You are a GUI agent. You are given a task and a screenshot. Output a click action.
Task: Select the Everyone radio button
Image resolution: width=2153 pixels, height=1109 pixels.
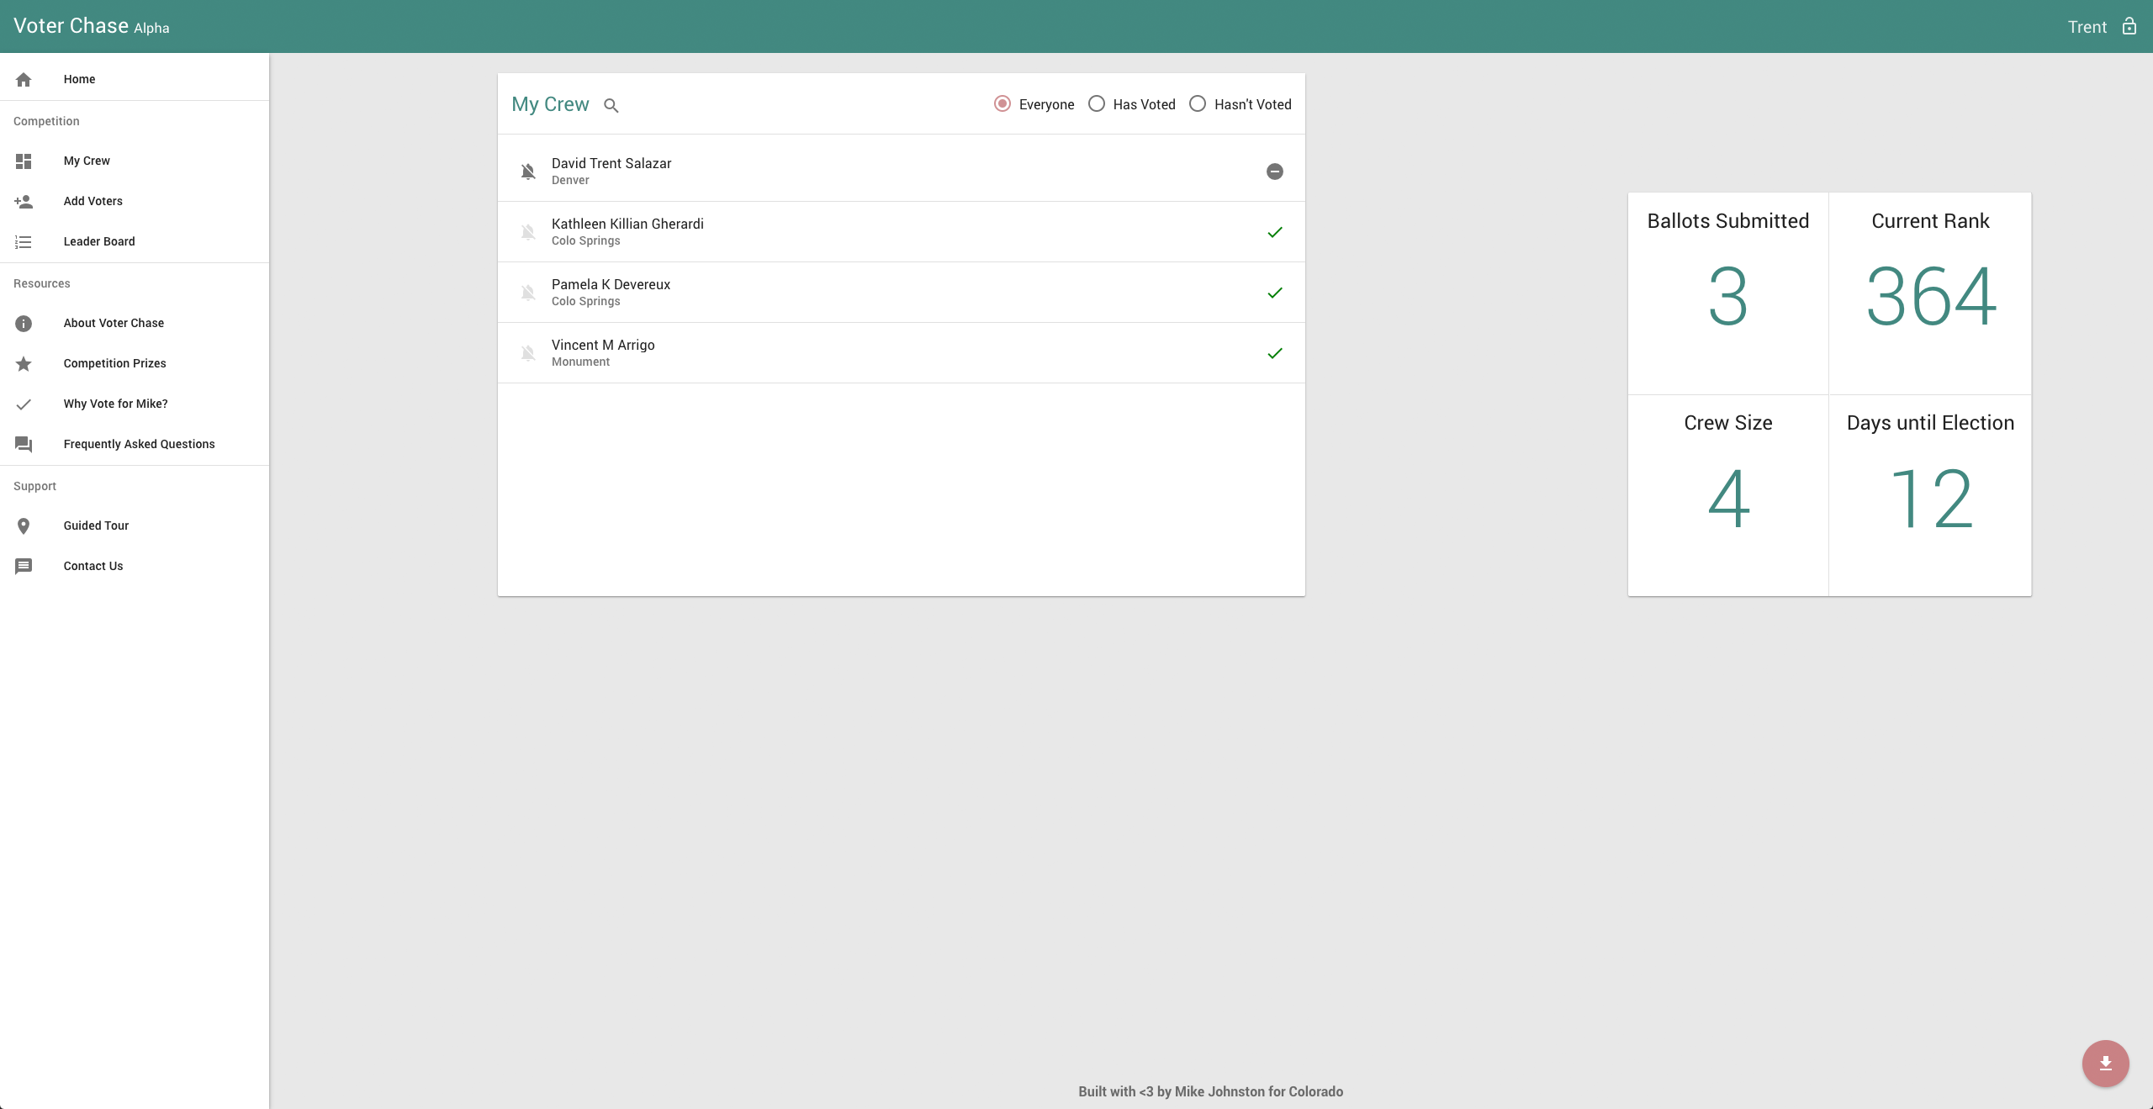(x=1002, y=104)
